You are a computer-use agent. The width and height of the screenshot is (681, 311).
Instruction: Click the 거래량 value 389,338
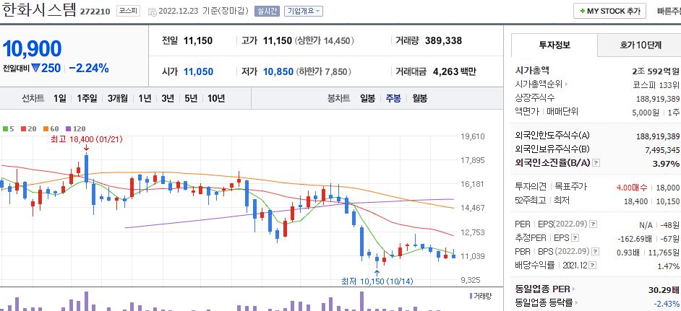click(443, 41)
